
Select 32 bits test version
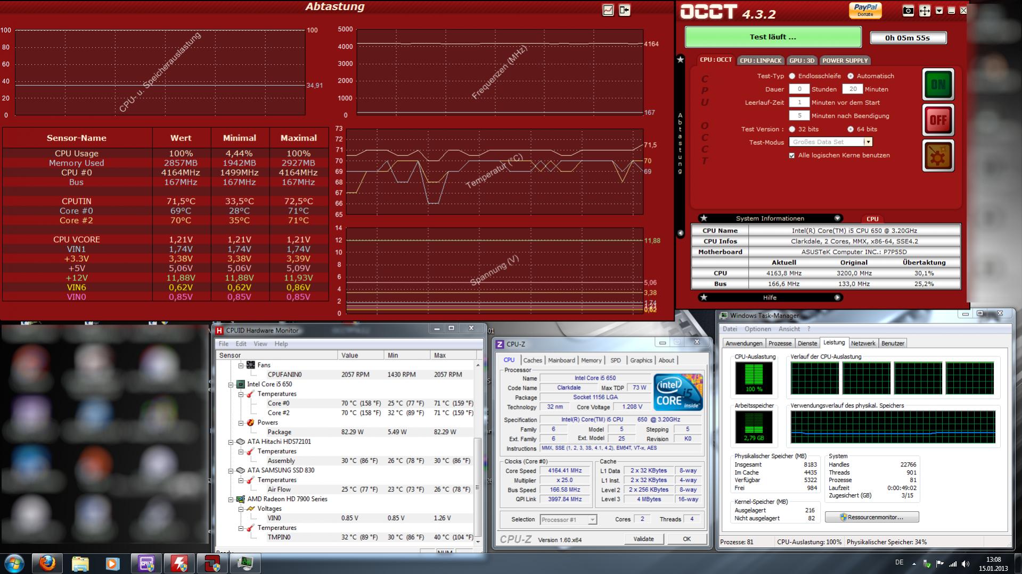[792, 129]
